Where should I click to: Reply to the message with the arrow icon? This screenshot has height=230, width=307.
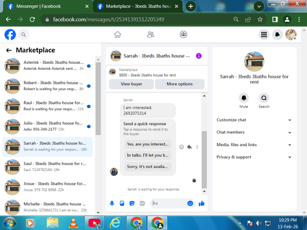click(x=189, y=147)
